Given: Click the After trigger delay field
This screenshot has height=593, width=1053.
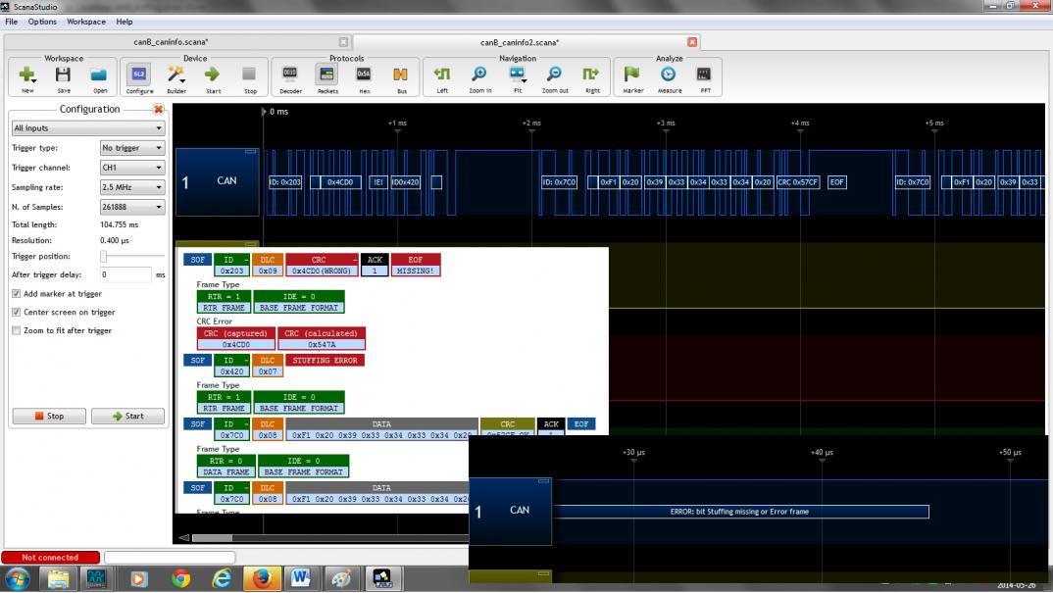Looking at the screenshot, I should coord(126,274).
